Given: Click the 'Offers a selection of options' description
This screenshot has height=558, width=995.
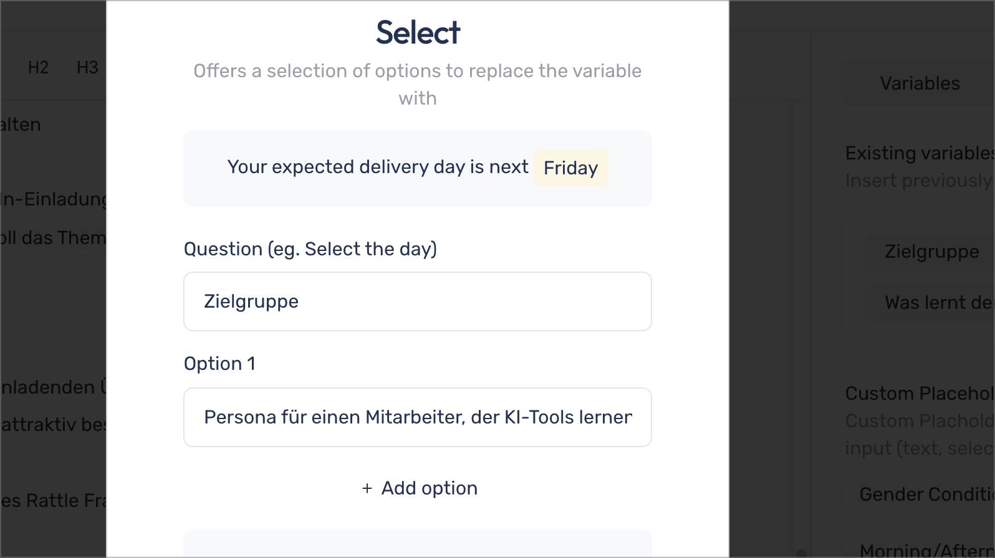Looking at the screenshot, I should [x=418, y=84].
